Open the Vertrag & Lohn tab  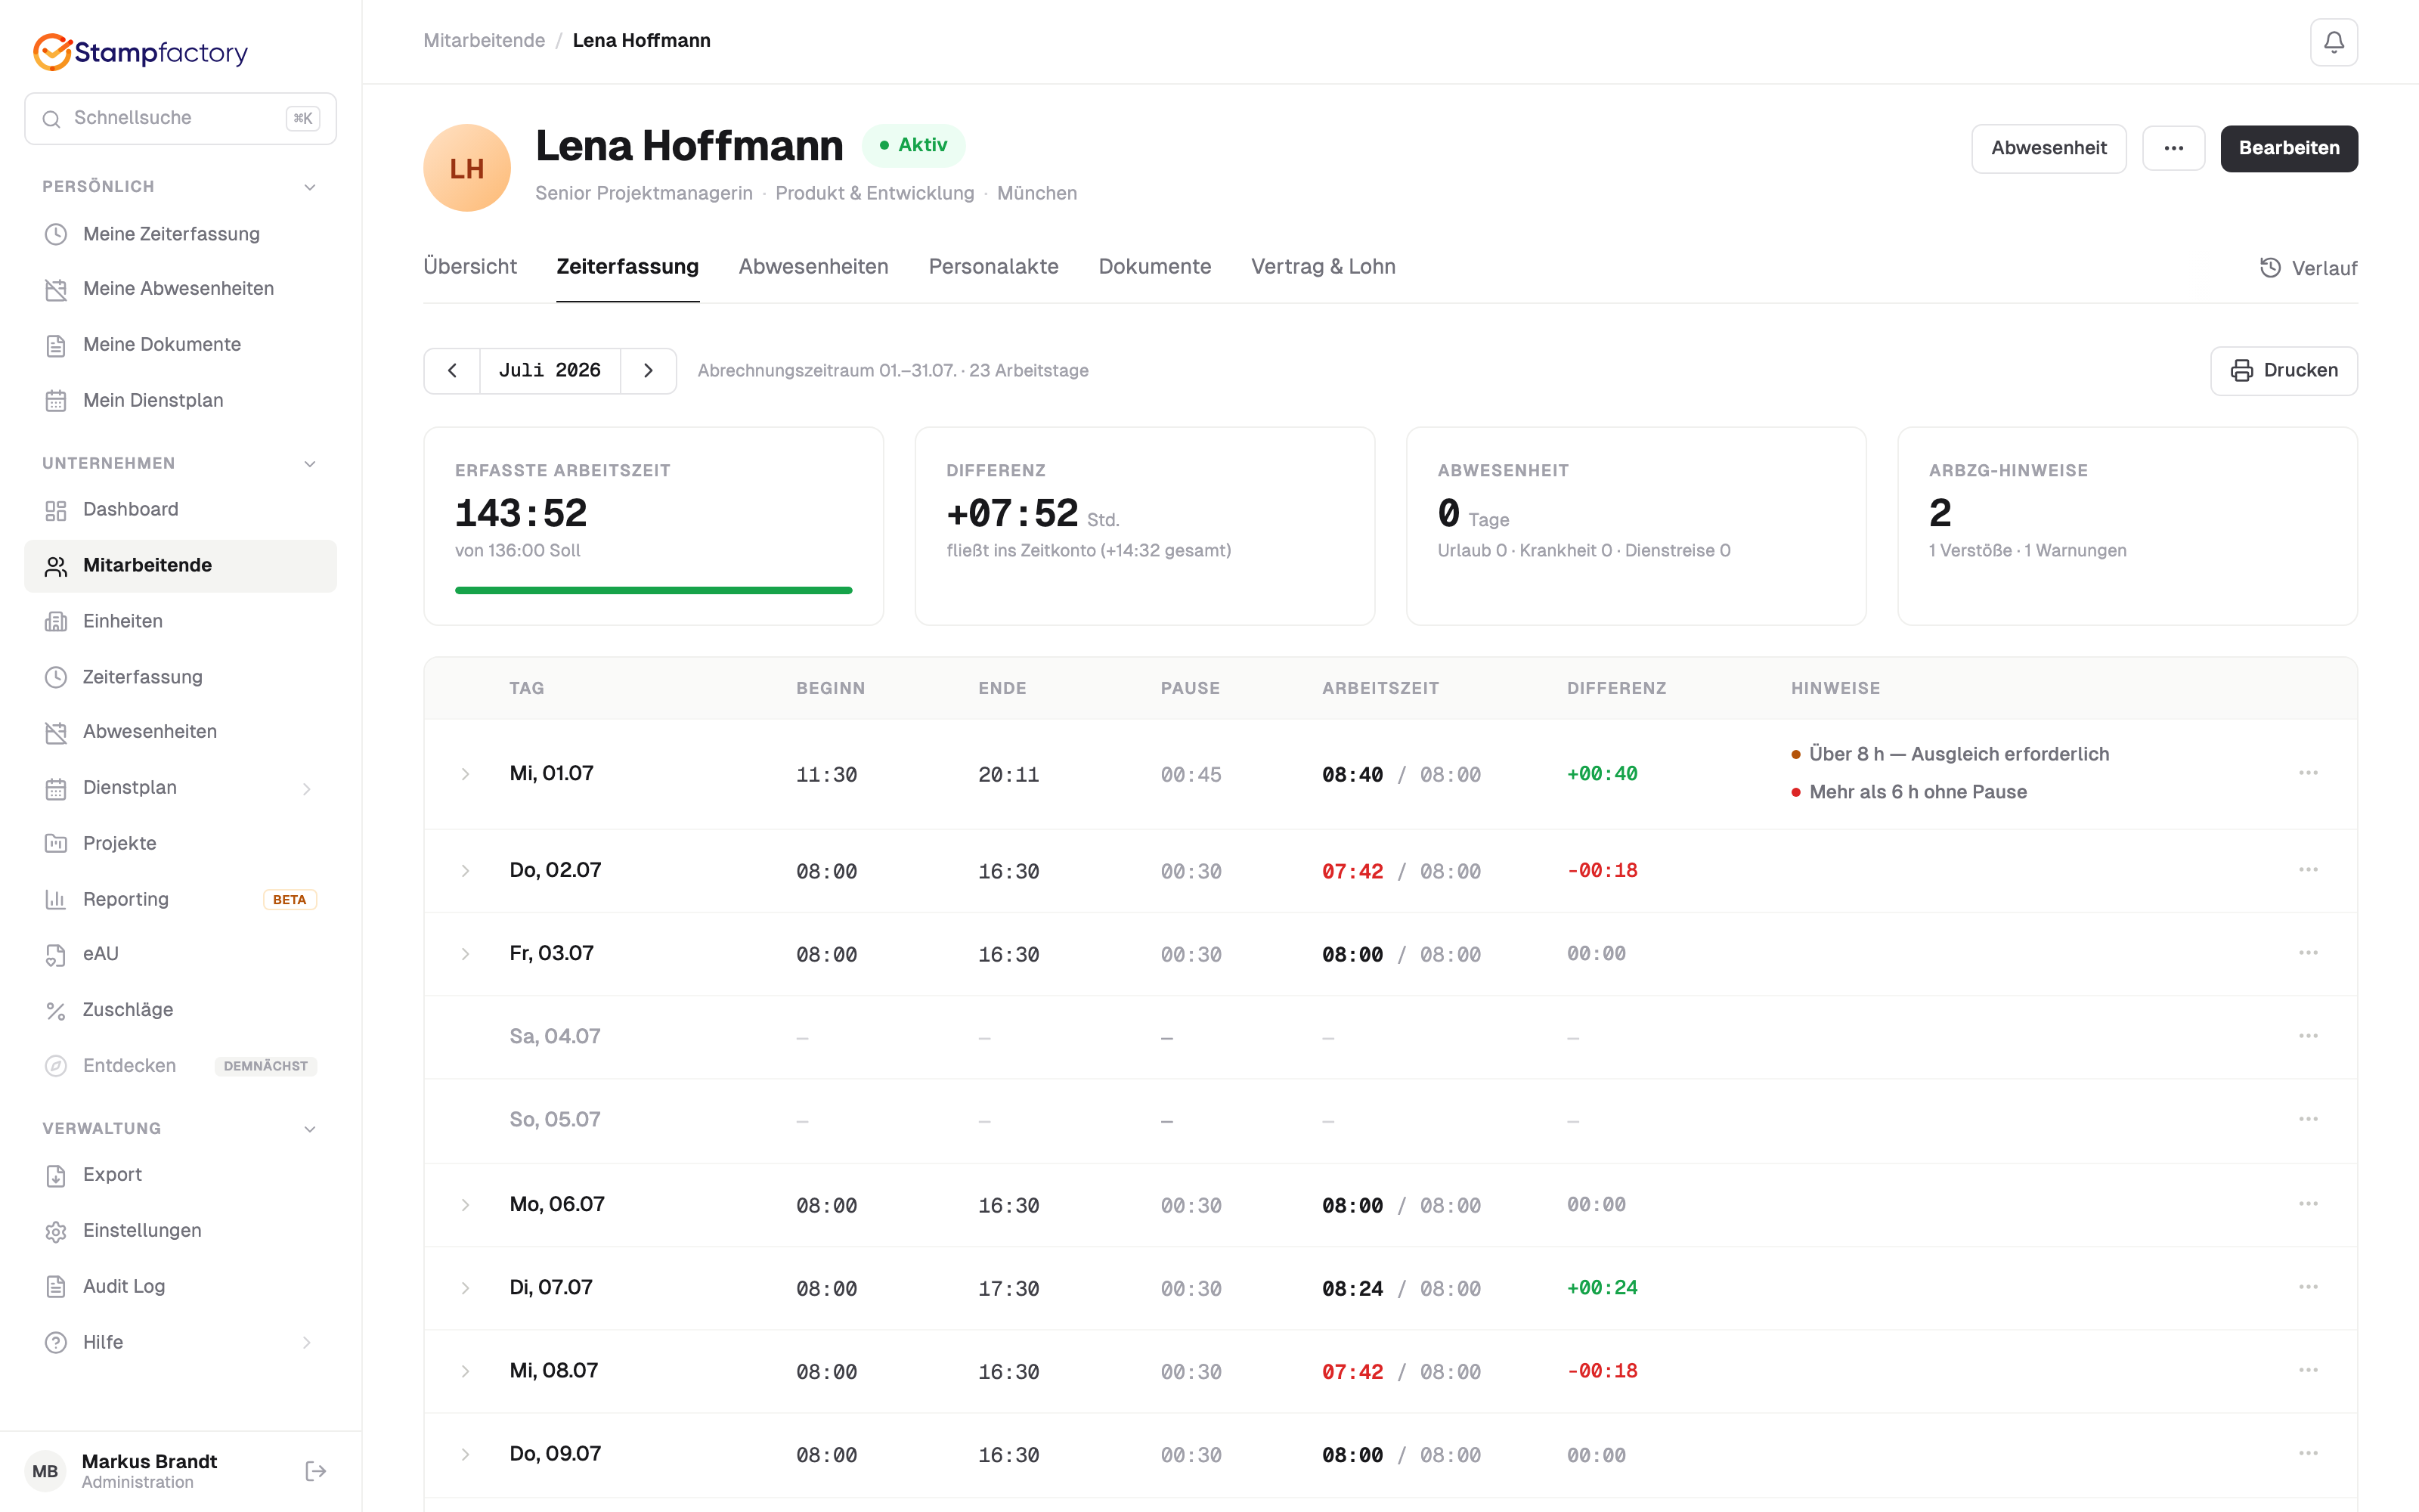(x=1322, y=267)
